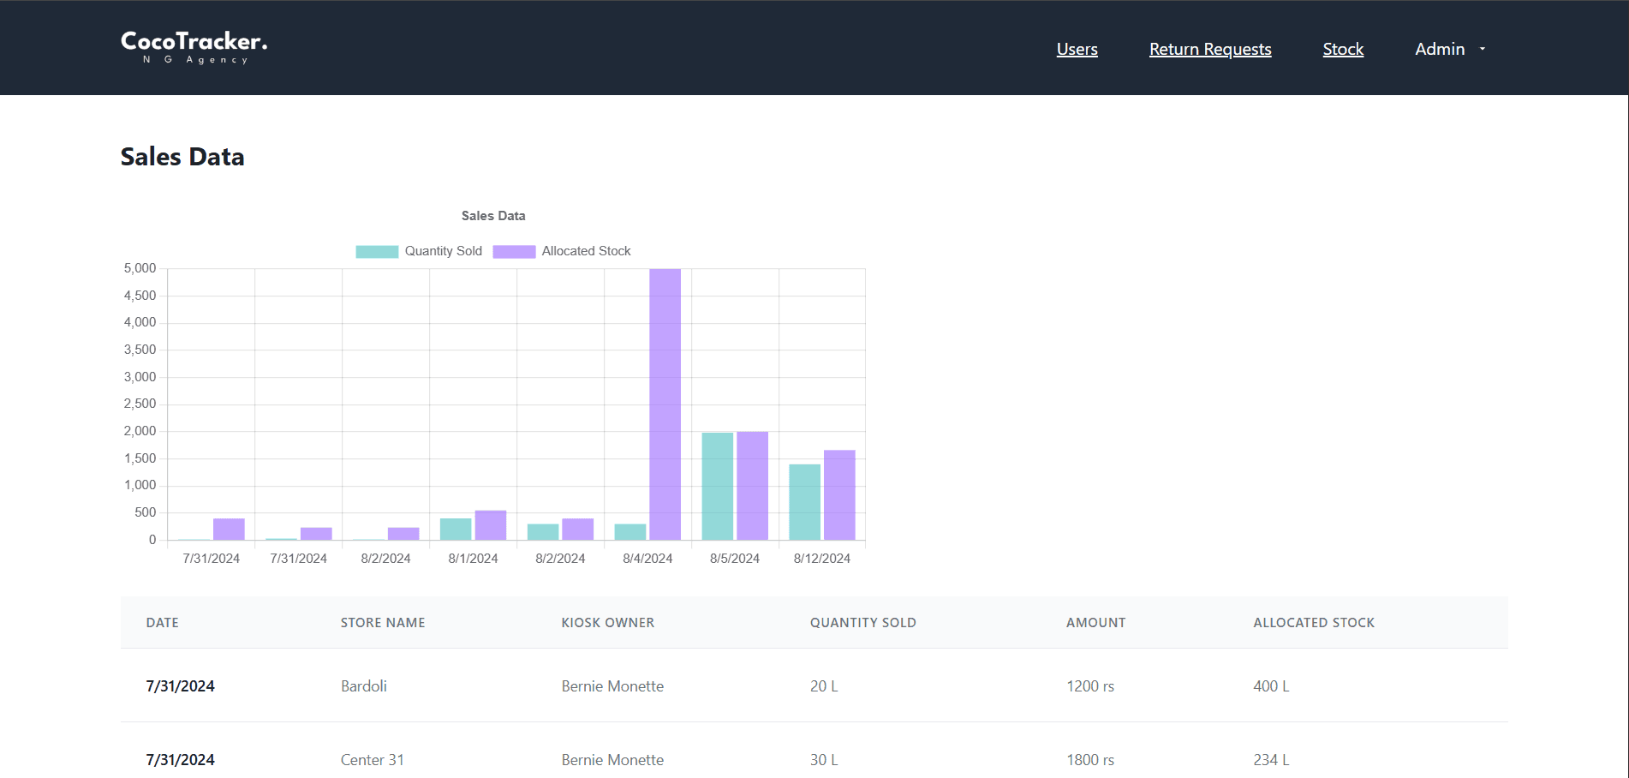Screen dimensions: 1629x778
Task: Open the Users page from the navbar
Action: 1077,49
